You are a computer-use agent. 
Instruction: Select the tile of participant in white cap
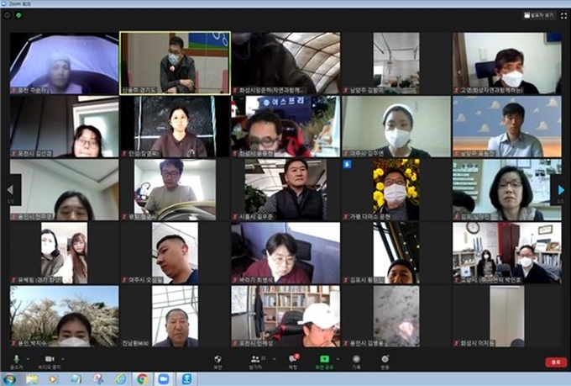coord(285,316)
